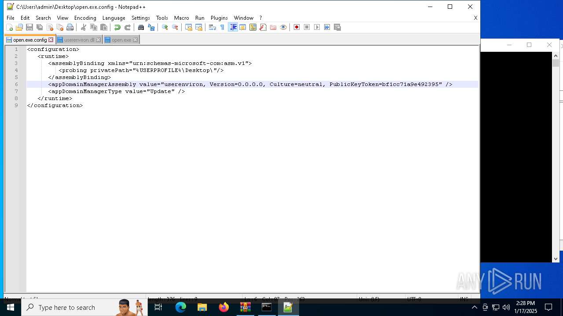563x316 pixels.
Task: Toggle Synchronize Vertical Scrolling icon
Action: pyautogui.click(x=189, y=27)
